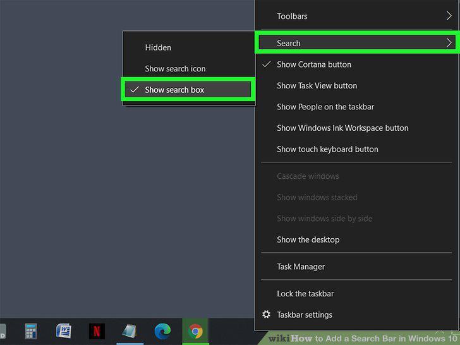Click greyed-out Show windows side by side

[356, 218]
